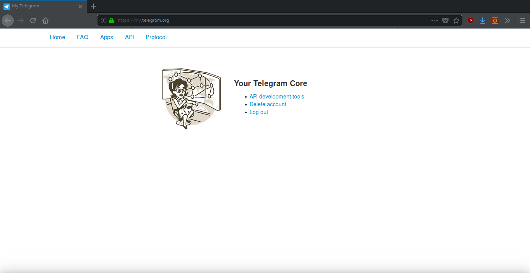The width and height of the screenshot is (530, 273).
Task: Open the browser home page icon
Action: [45, 21]
